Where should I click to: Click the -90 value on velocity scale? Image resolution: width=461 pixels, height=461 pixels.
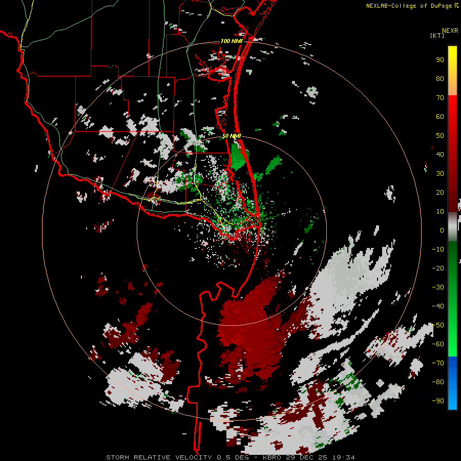point(438,401)
